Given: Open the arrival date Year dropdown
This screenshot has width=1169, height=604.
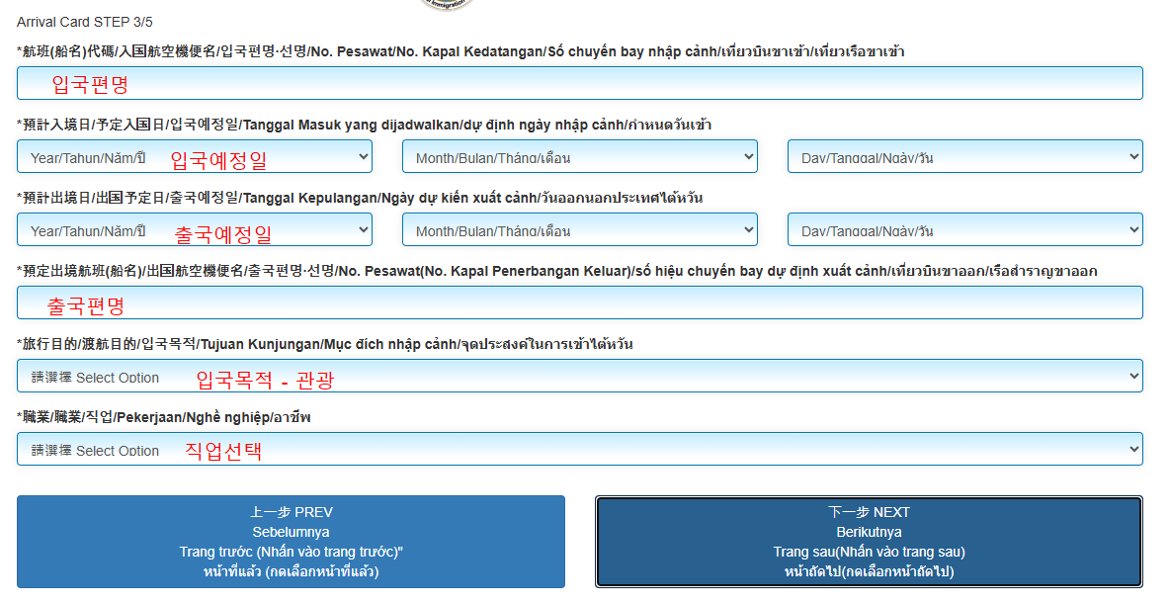Looking at the screenshot, I should click(x=195, y=156).
